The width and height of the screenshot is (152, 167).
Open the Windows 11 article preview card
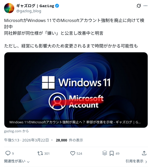point(76,90)
